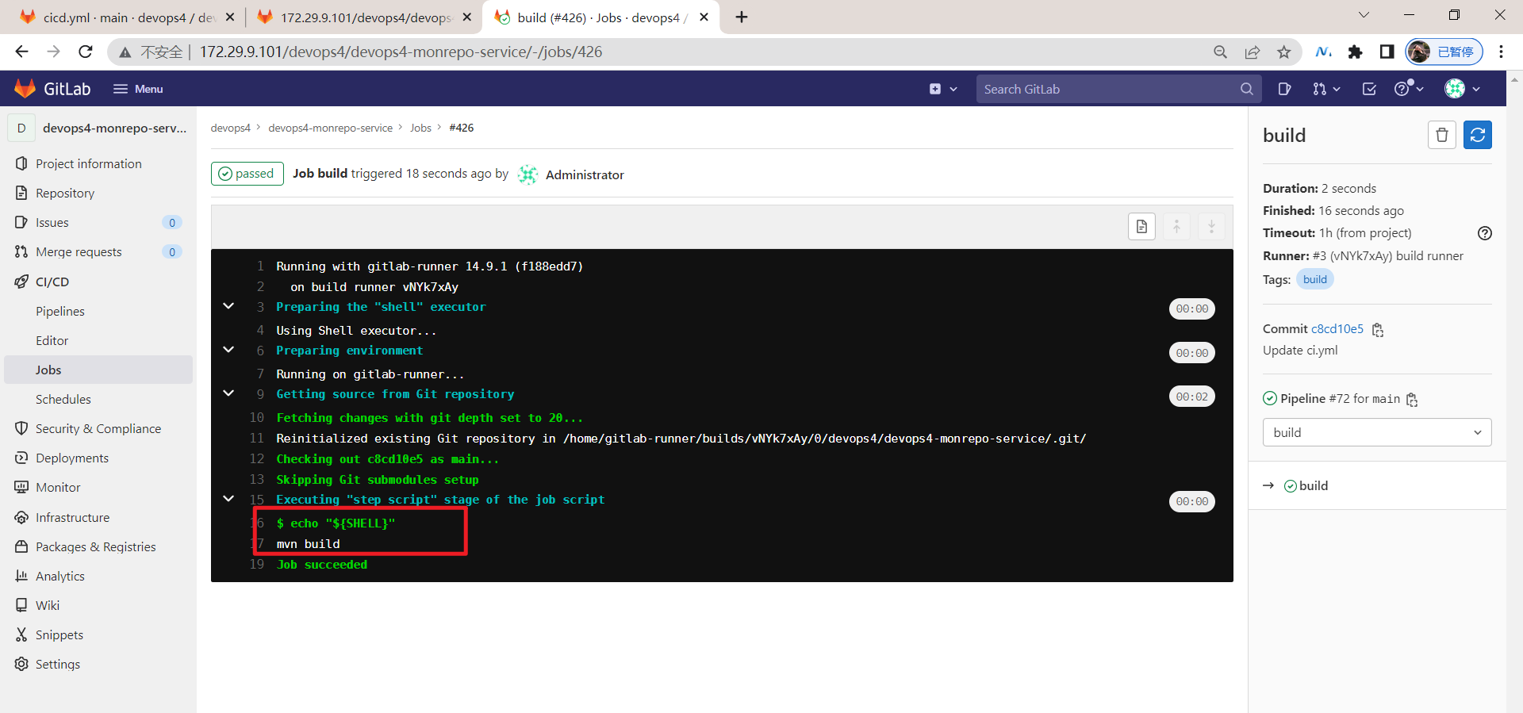This screenshot has width=1523, height=713.
Task: Click the Administrator user link
Action: click(585, 174)
